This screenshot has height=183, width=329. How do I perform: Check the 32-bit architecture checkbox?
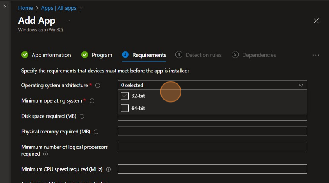(124, 96)
